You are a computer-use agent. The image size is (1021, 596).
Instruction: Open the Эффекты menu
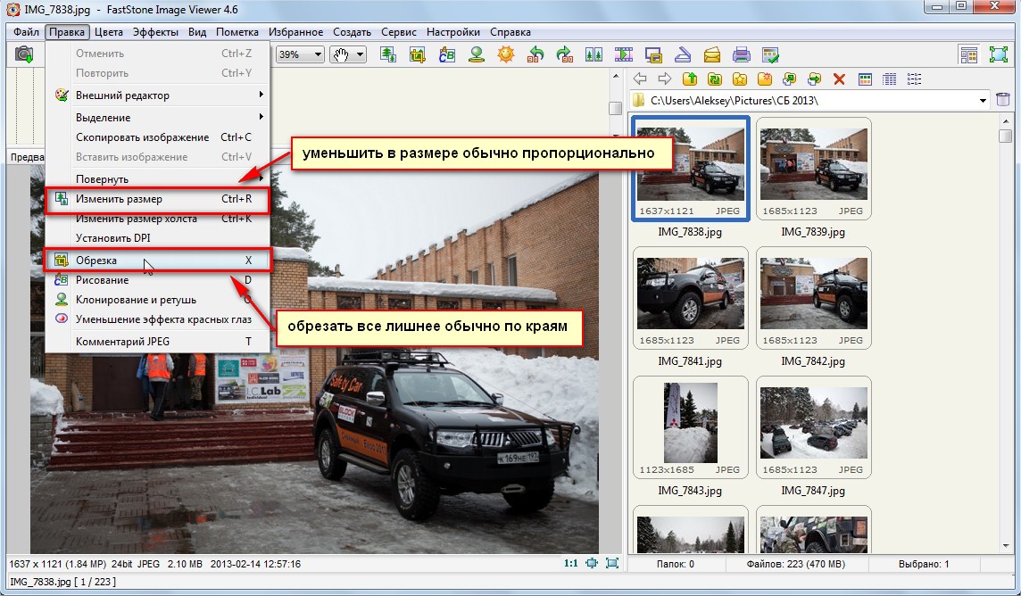(155, 32)
